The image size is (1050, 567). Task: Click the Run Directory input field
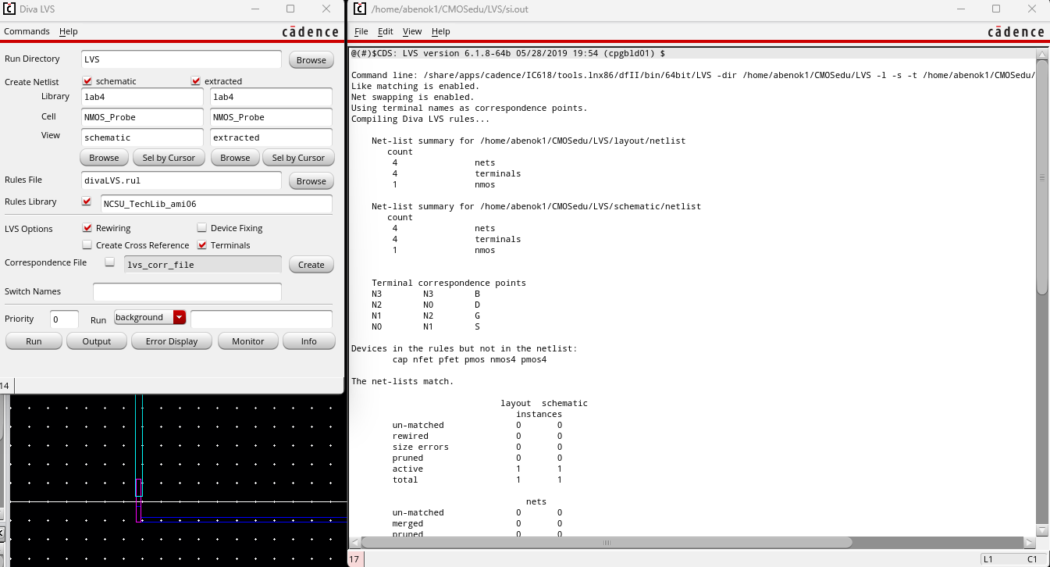(181, 59)
